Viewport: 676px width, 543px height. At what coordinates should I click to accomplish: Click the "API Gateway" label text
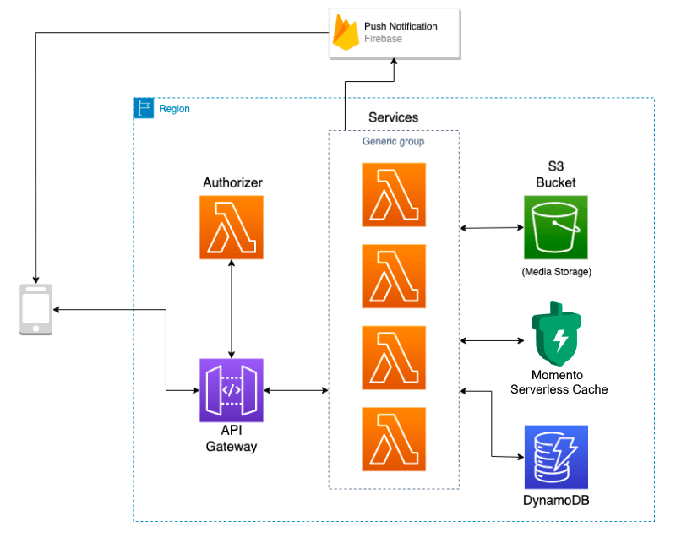[x=232, y=438]
